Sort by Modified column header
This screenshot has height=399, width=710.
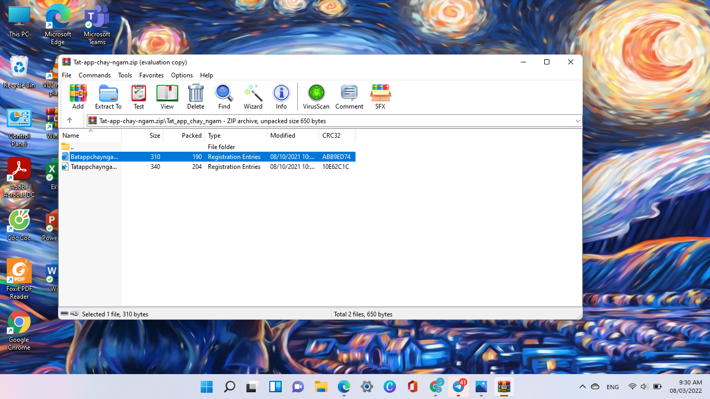293,136
